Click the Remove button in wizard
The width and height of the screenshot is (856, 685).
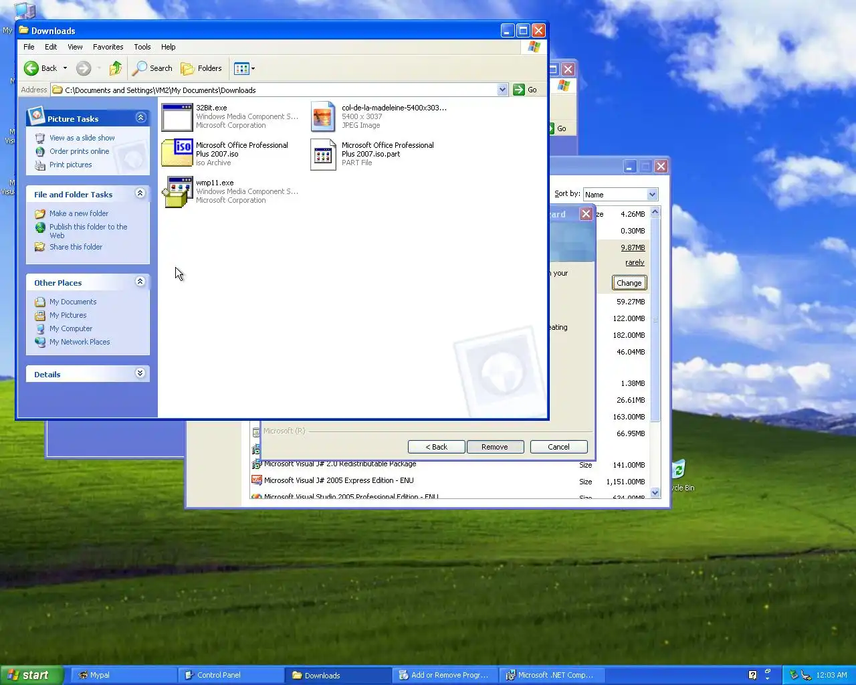coord(495,447)
